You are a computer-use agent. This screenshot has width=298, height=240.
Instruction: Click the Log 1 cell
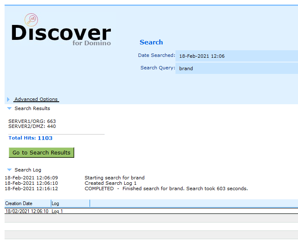coord(57,211)
